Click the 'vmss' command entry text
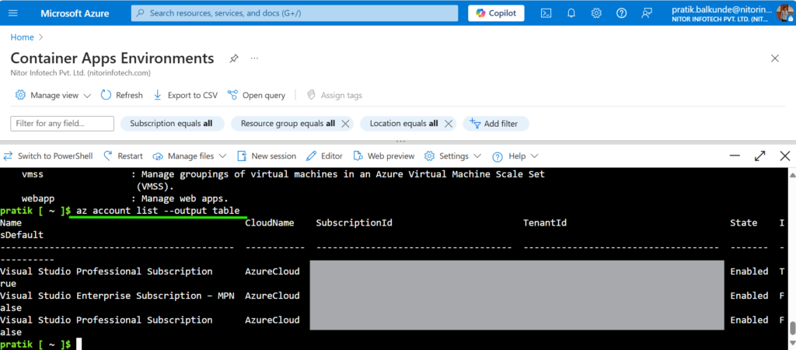The height and width of the screenshot is (350, 796). click(x=33, y=174)
